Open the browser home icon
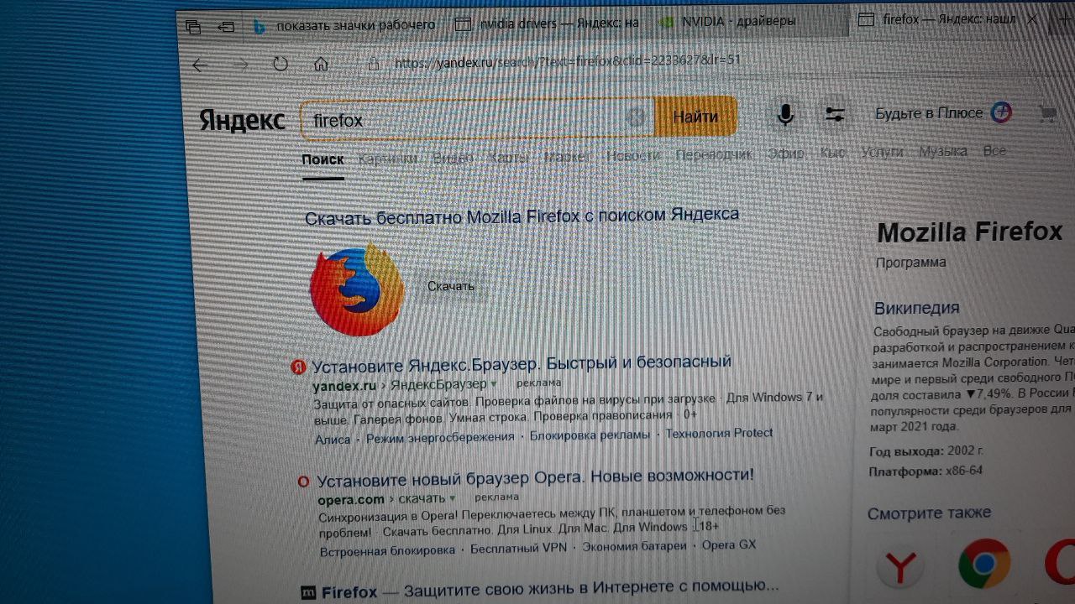The width and height of the screenshot is (1075, 604). coord(321,64)
